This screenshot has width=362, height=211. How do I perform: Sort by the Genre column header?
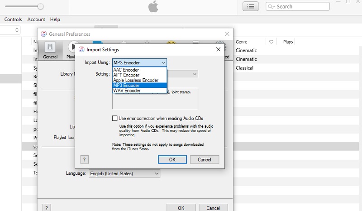pyautogui.click(x=242, y=42)
